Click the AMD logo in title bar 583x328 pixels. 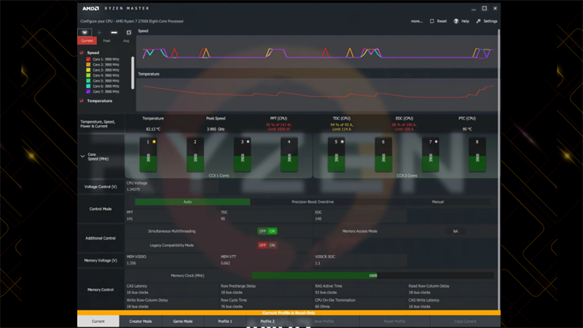90,8
